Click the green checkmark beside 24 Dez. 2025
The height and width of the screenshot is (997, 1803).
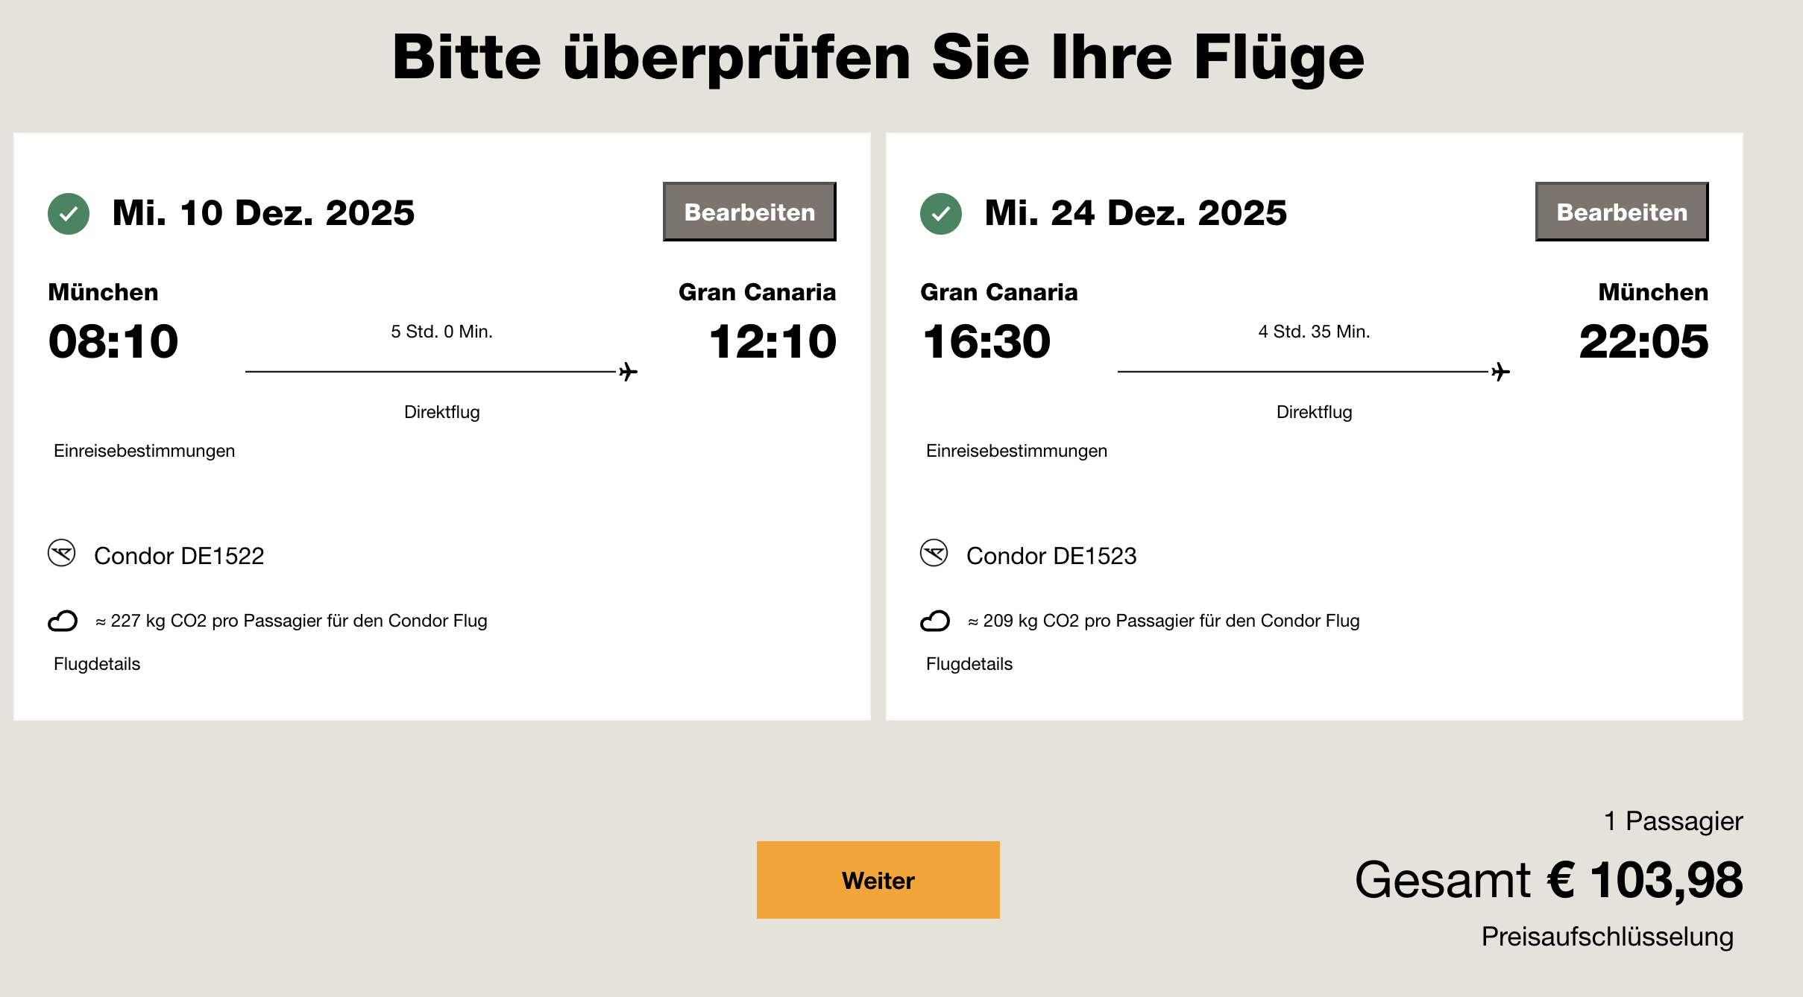[941, 214]
